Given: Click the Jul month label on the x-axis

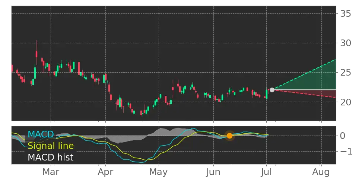Looking at the screenshot, I should pyautogui.click(x=266, y=172).
